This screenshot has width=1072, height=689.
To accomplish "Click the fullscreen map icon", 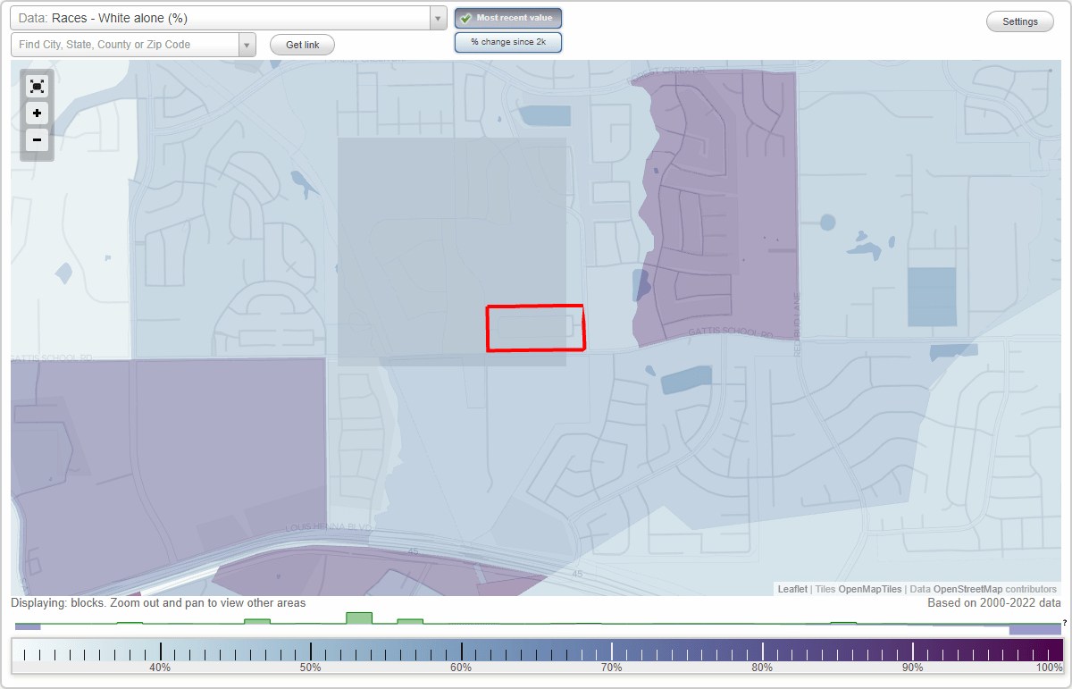I will (37, 87).
